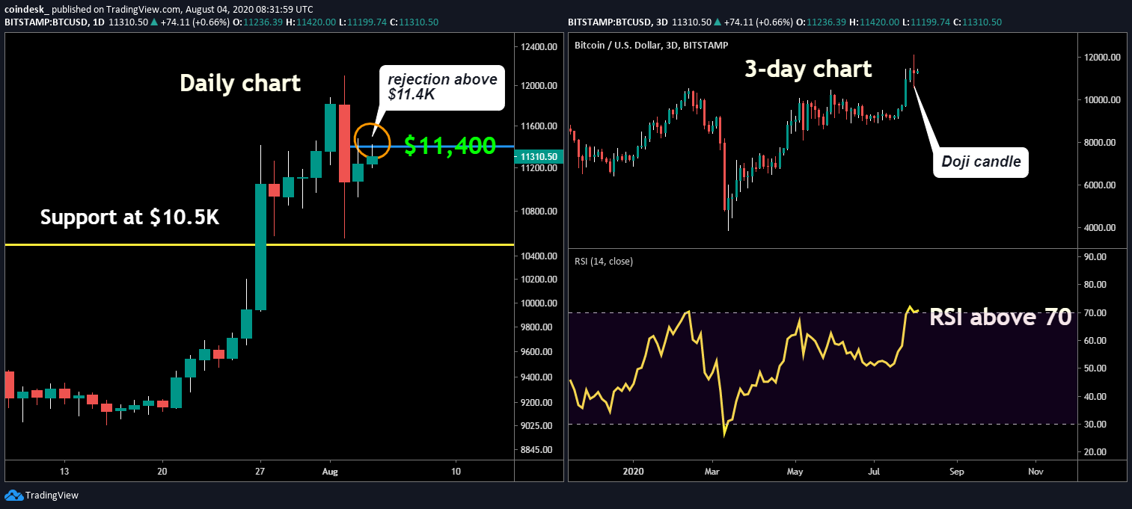Click 50.00 on the RSI scale
Viewport: 1132px width, 509px height.
pos(1095,368)
